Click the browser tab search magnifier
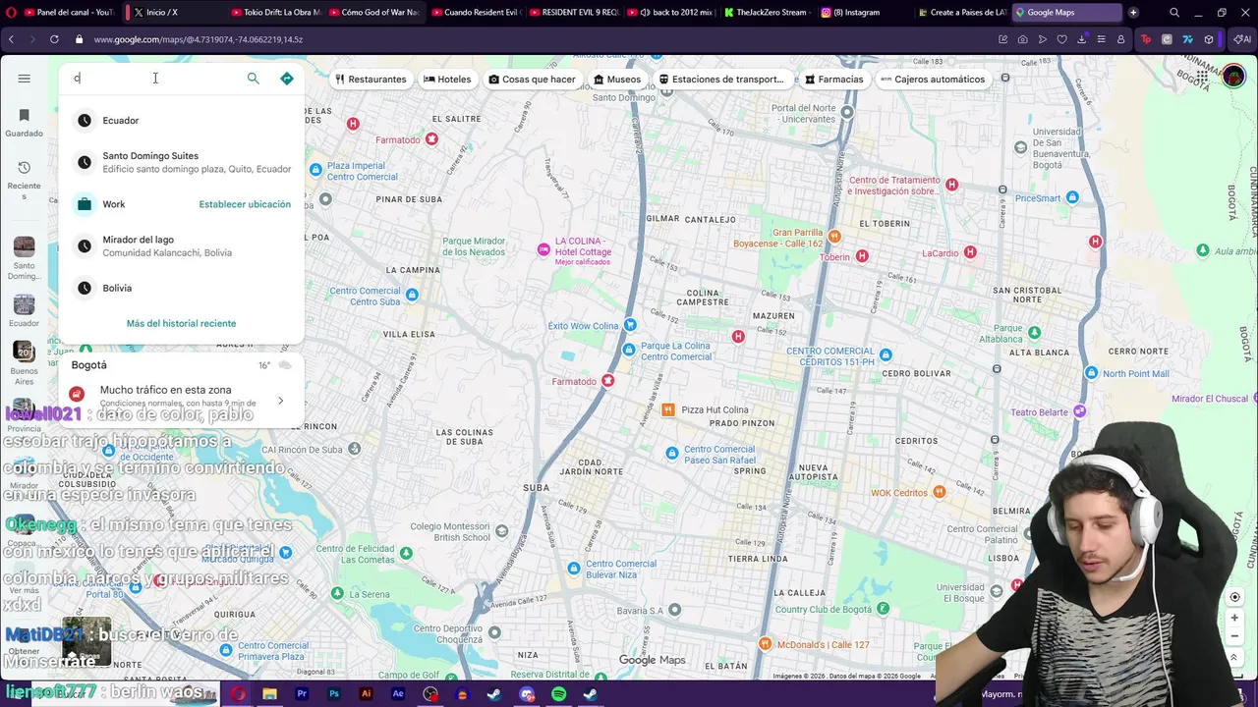Viewport: 1258px width, 707px height. [x=1174, y=13]
